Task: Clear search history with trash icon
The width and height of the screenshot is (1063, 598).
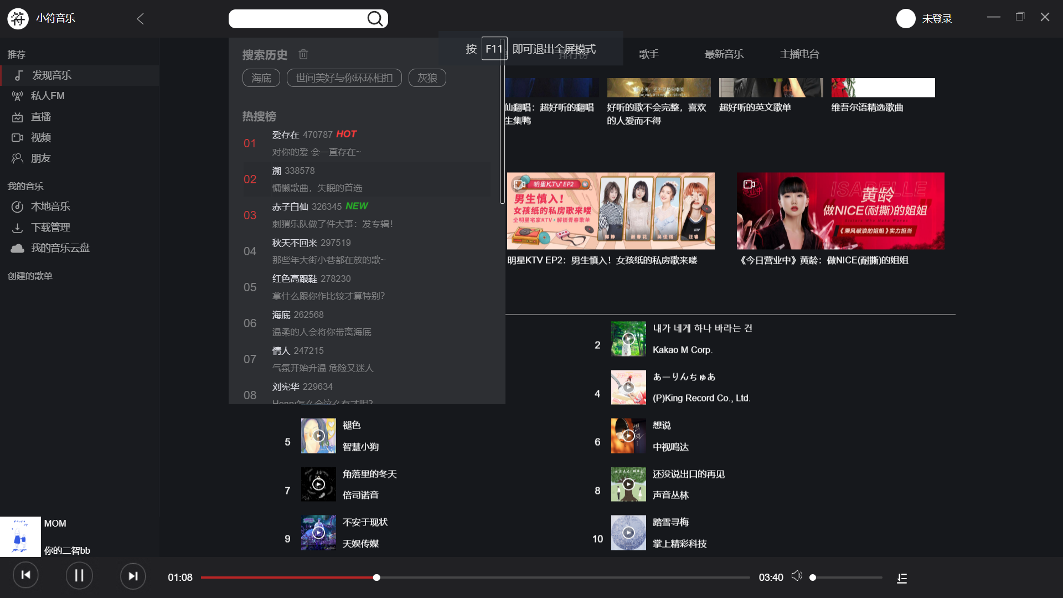Action: [x=303, y=54]
